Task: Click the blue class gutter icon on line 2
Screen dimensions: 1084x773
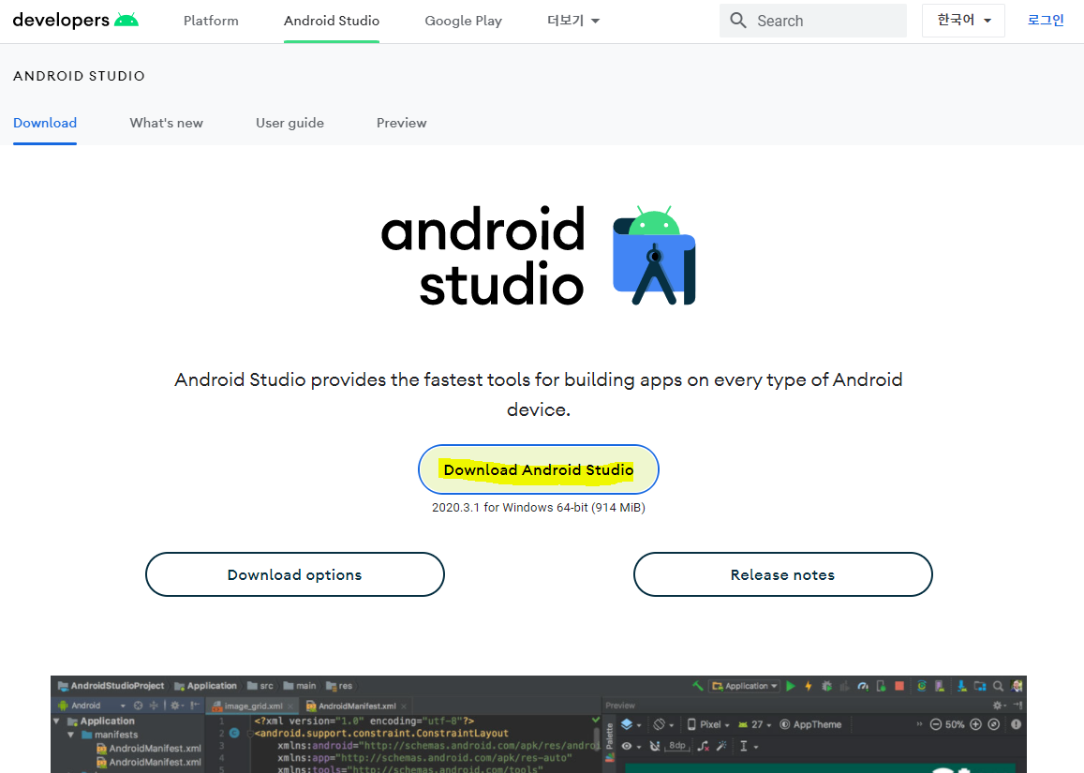Action: [x=234, y=733]
